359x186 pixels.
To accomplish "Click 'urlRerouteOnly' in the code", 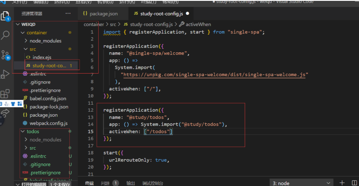I will click(x=129, y=160).
